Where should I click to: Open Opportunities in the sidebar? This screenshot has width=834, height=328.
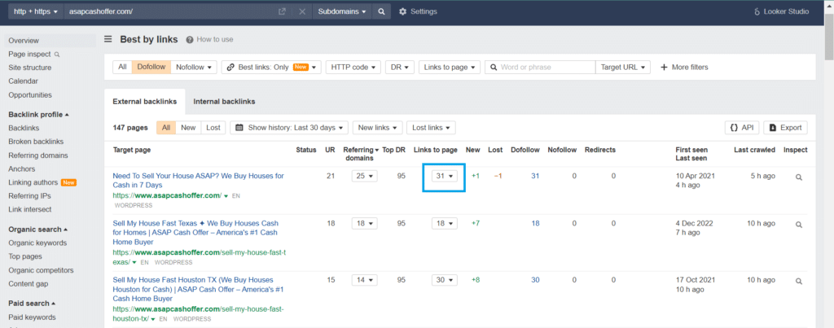pyautogui.click(x=30, y=95)
